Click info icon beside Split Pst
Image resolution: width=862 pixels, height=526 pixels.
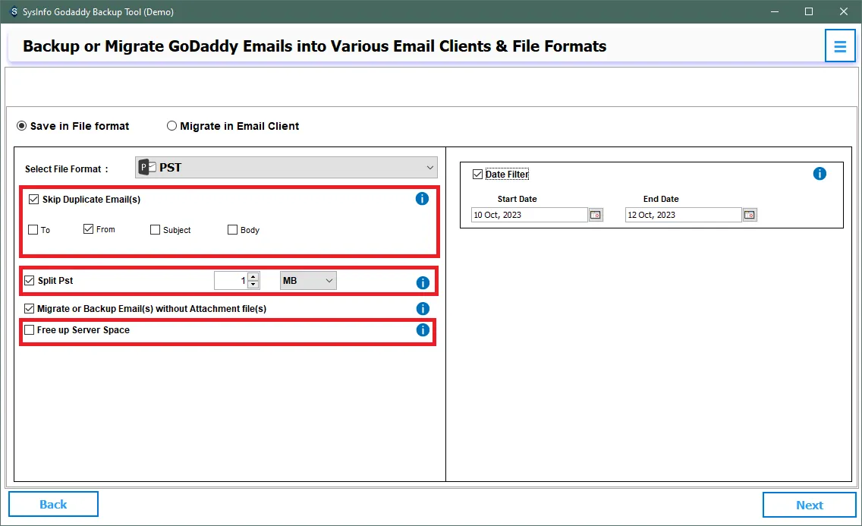coord(422,282)
